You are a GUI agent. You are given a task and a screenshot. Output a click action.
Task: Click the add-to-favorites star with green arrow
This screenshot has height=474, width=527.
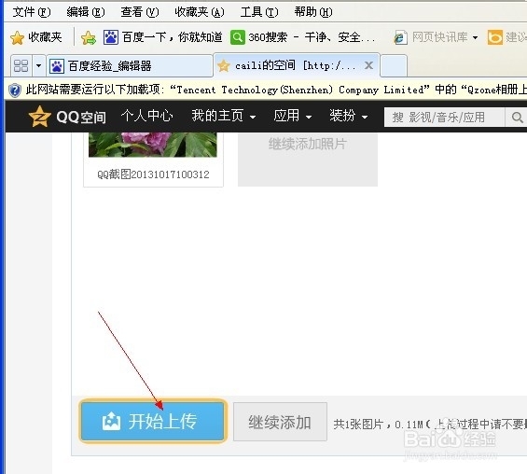pyautogui.click(x=89, y=37)
